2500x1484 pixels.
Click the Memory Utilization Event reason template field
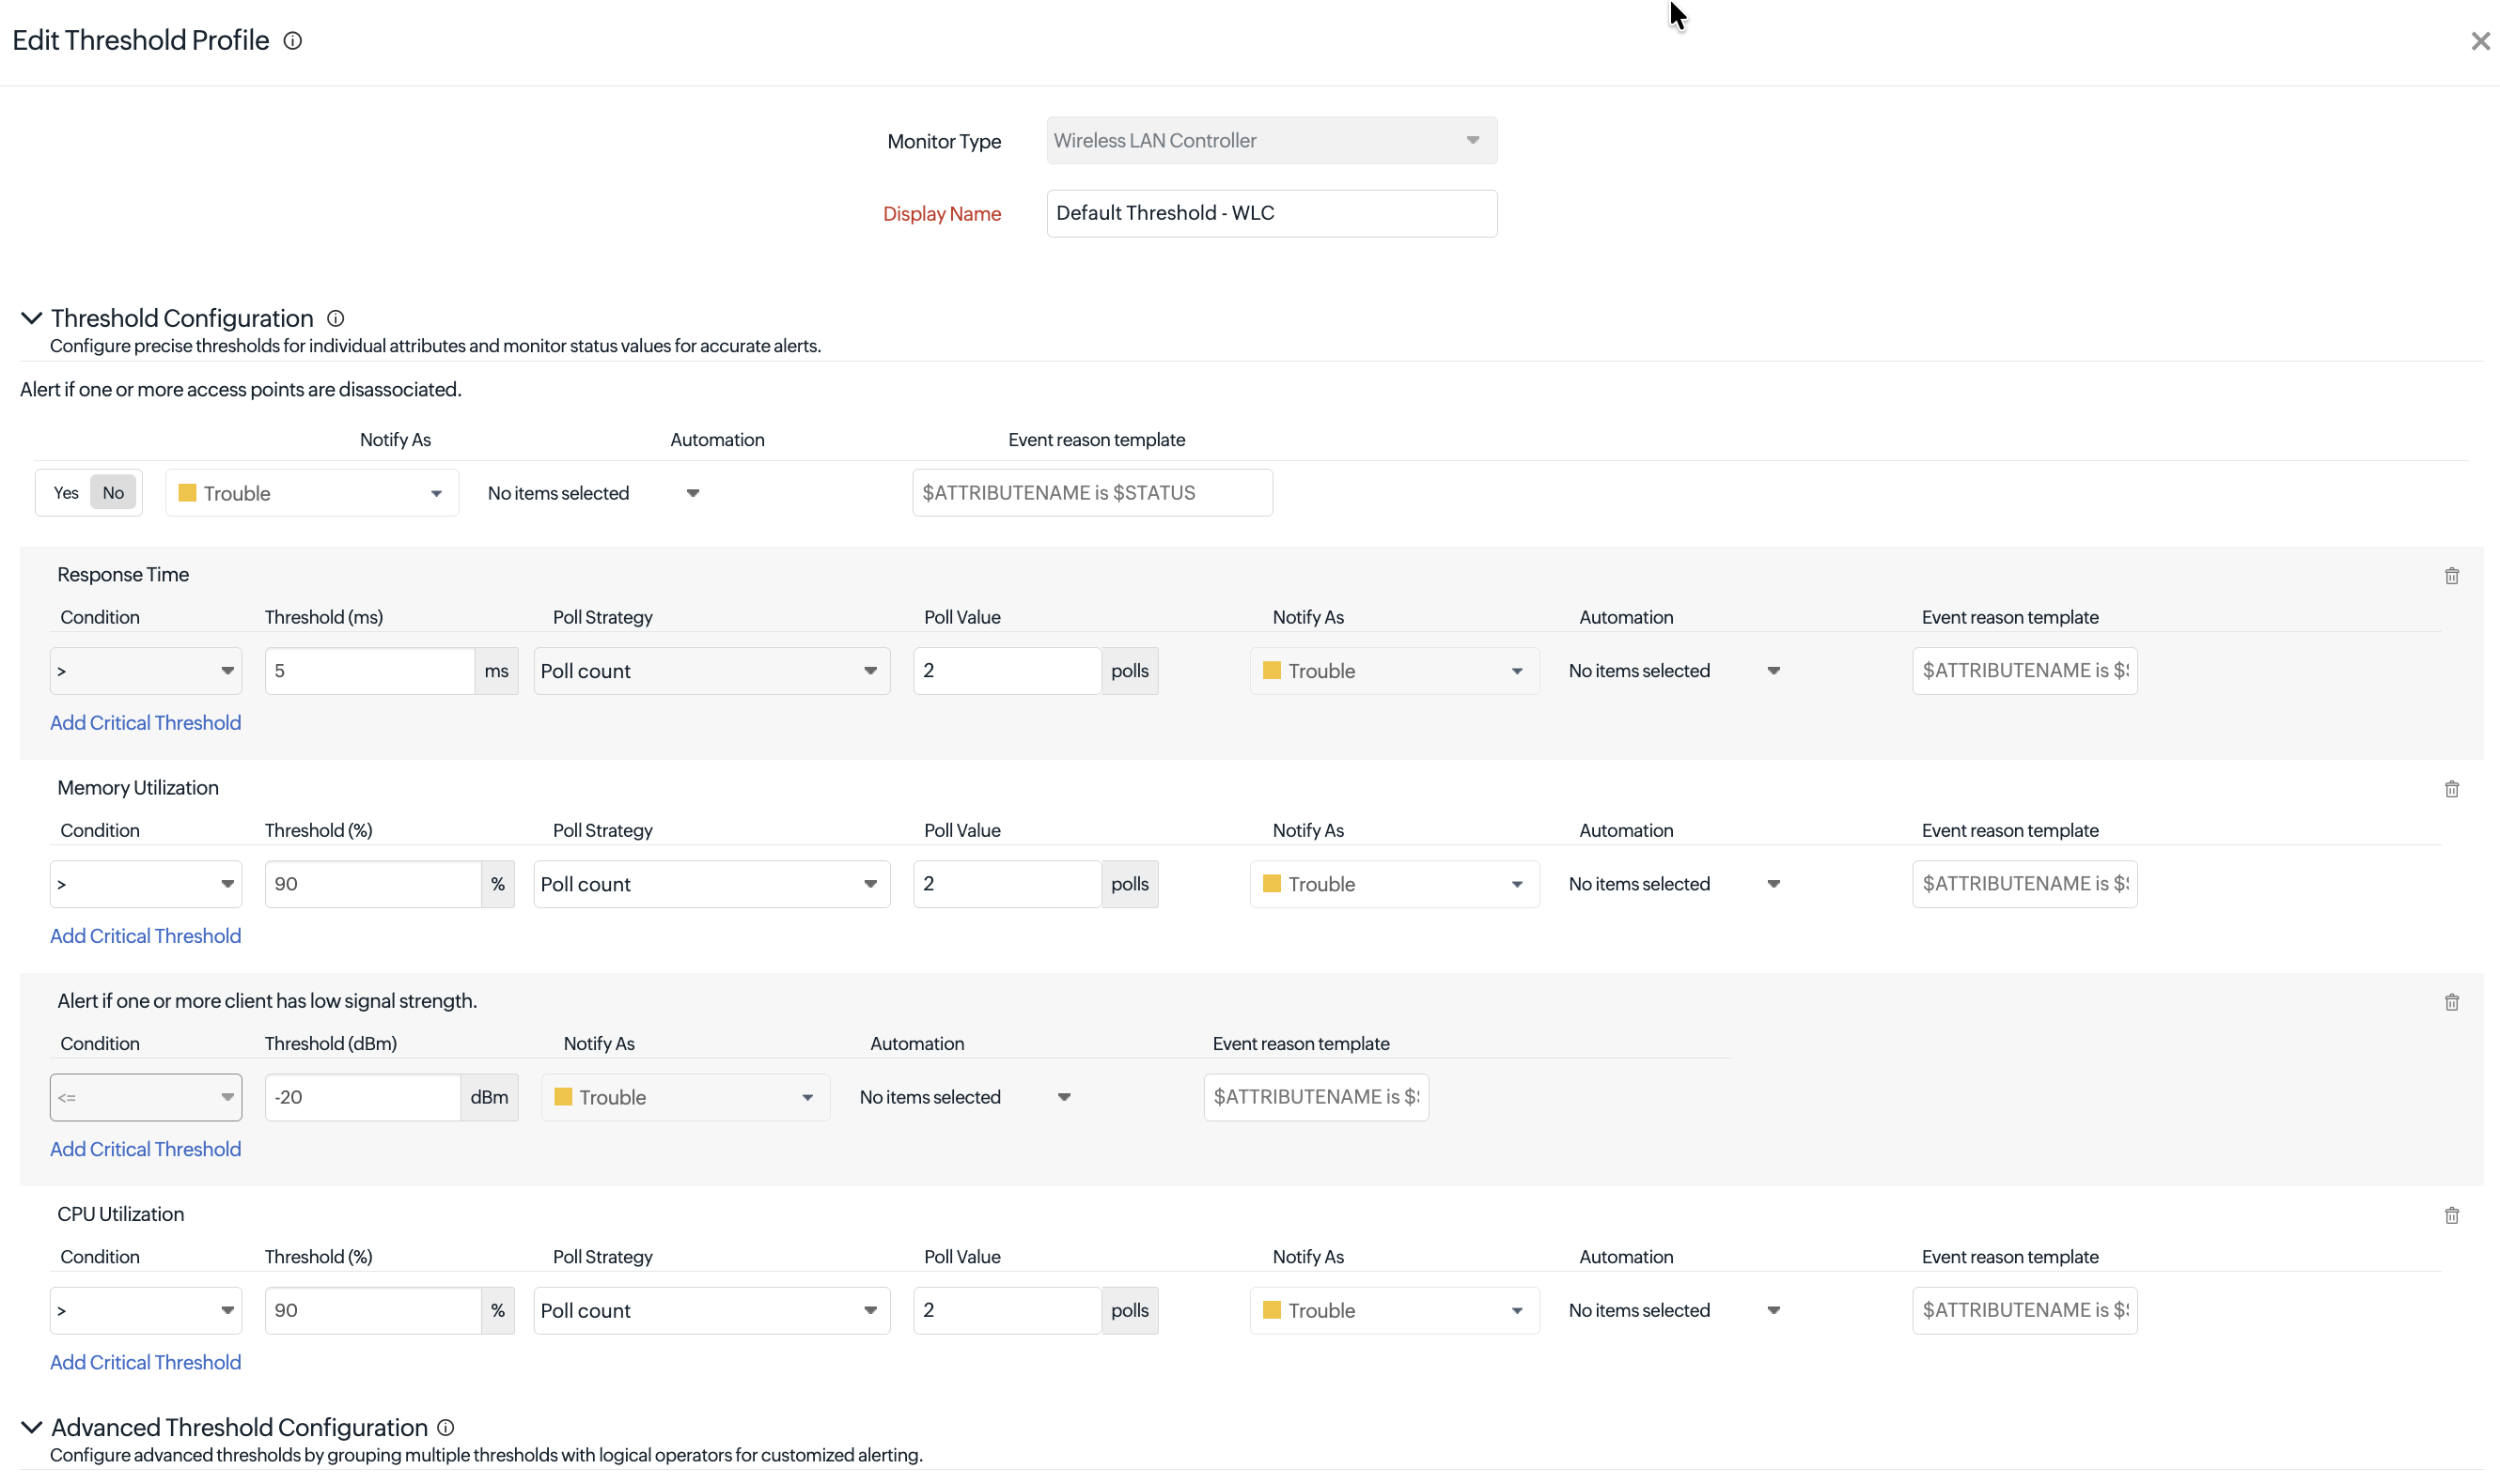(x=2024, y=884)
